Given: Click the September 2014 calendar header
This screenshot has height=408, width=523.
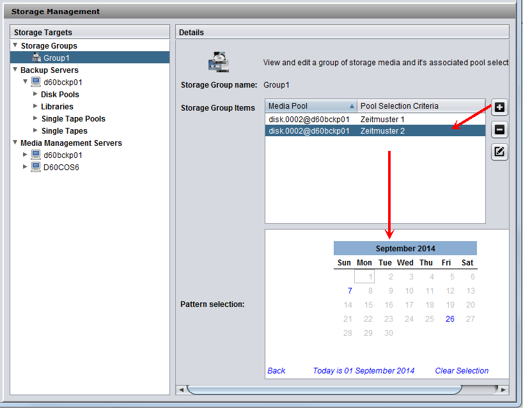Looking at the screenshot, I should pyautogui.click(x=405, y=249).
